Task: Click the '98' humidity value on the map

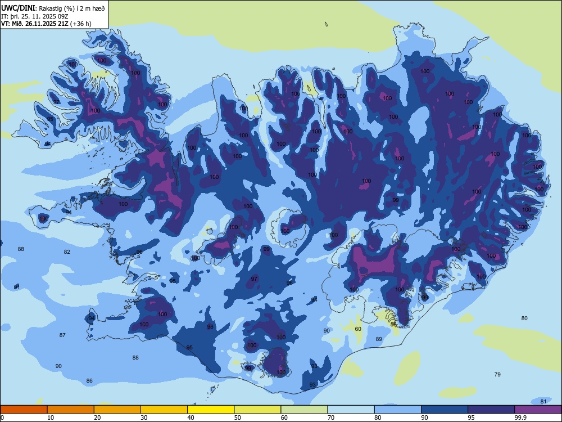Action: (210, 326)
